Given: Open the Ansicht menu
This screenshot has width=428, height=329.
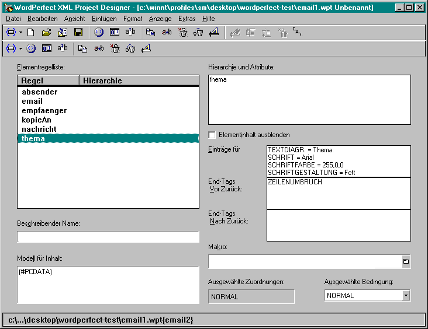Looking at the screenshot, I should pyautogui.click(x=74, y=19).
